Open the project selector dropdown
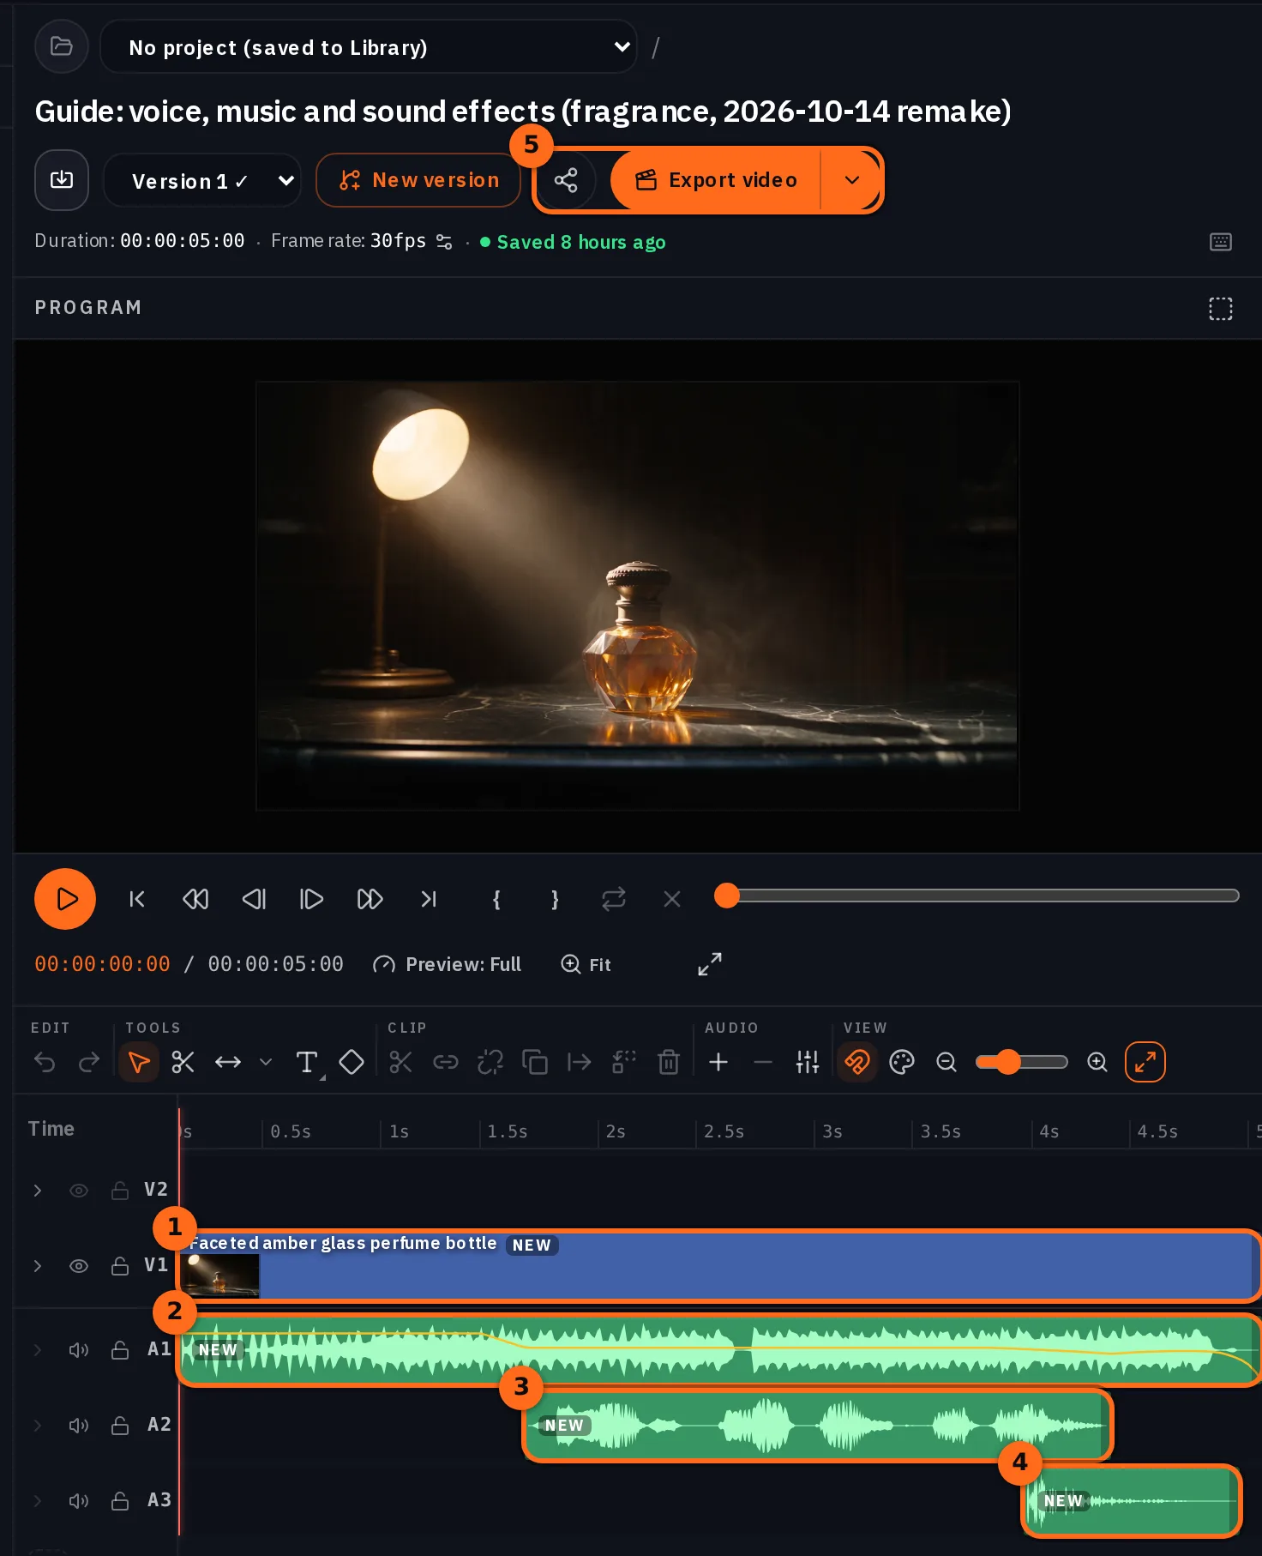The image size is (1262, 1556). point(369,47)
